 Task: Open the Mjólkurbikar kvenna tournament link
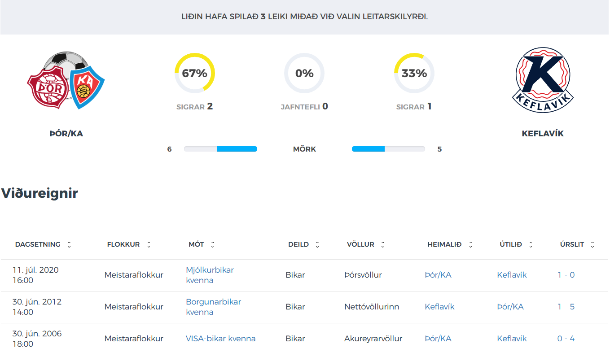pyautogui.click(x=210, y=275)
